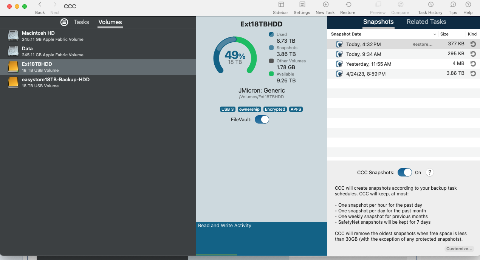480x260 pixels.
Task: Click the USB 3 badge
Action: point(228,109)
